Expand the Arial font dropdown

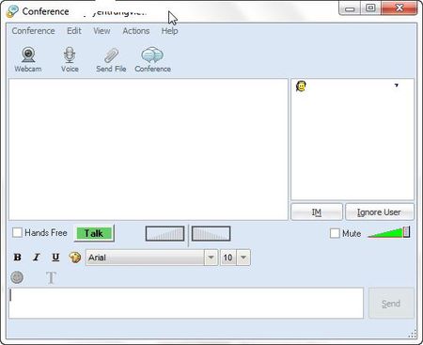(211, 258)
